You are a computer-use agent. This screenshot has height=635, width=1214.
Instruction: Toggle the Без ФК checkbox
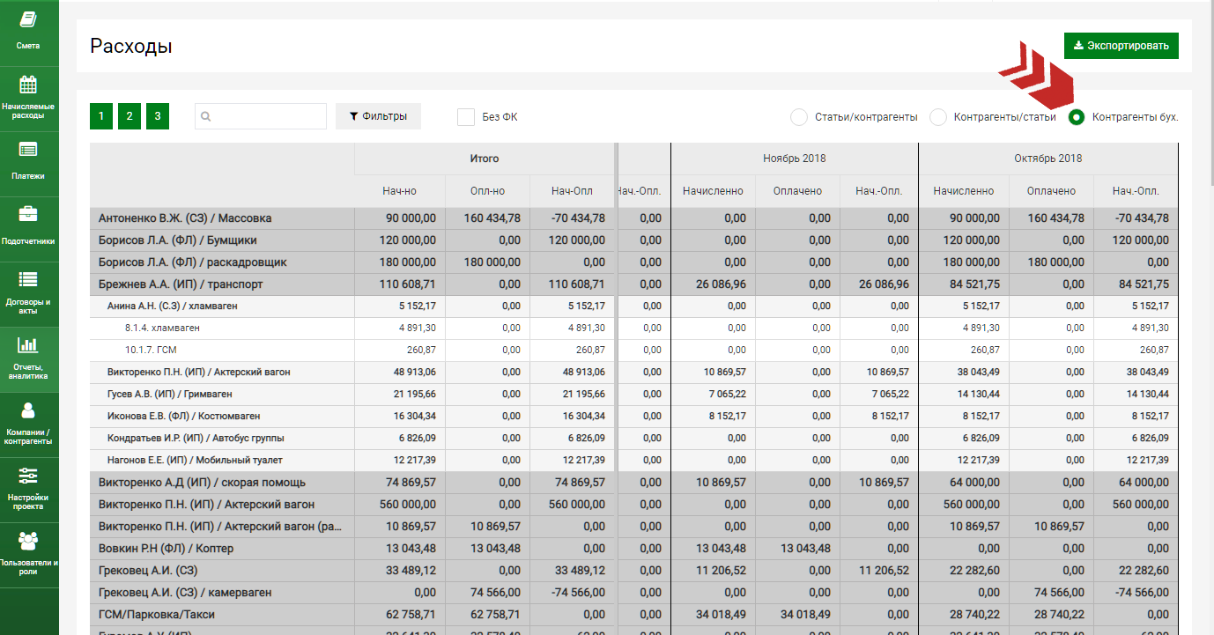(466, 117)
